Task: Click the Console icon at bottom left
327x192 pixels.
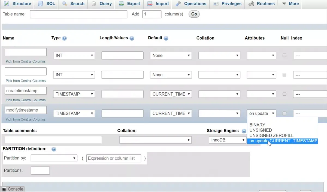Action: point(4,189)
